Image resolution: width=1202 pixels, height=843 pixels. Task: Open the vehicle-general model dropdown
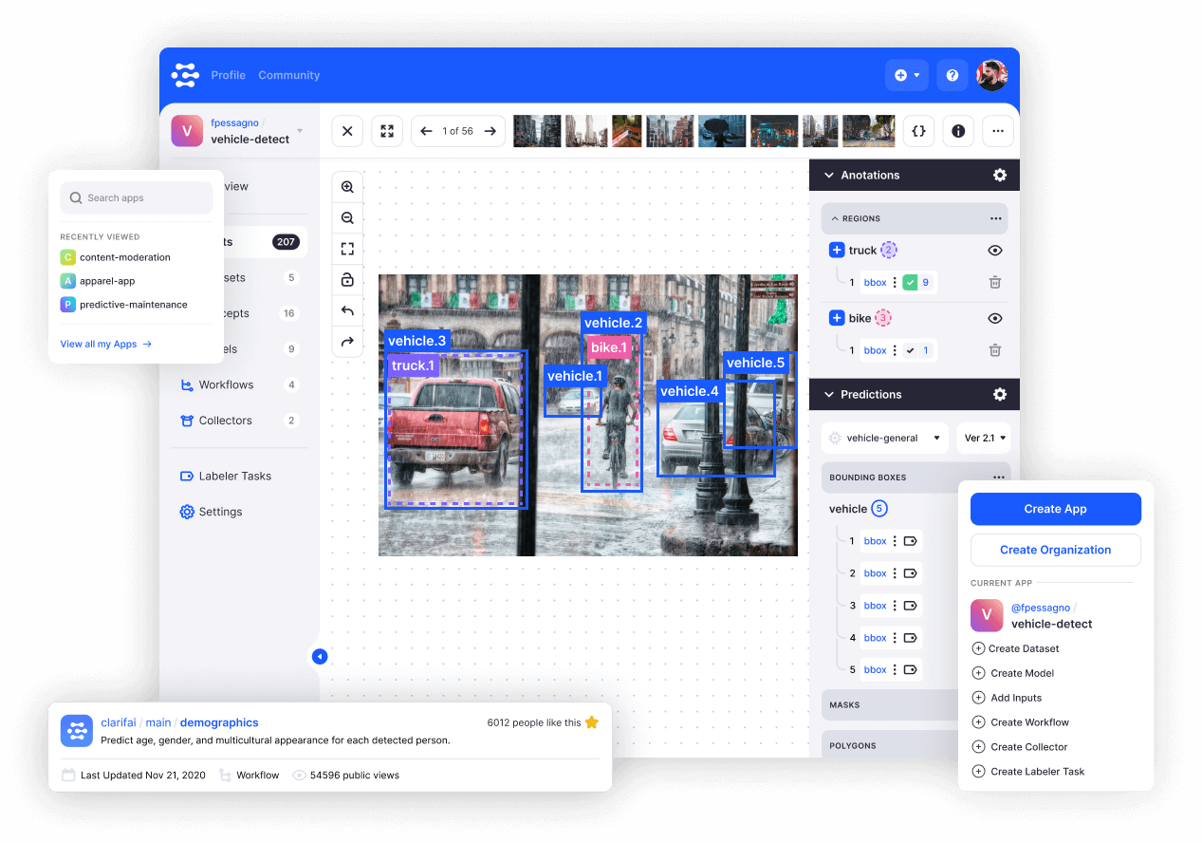click(884, 438)
